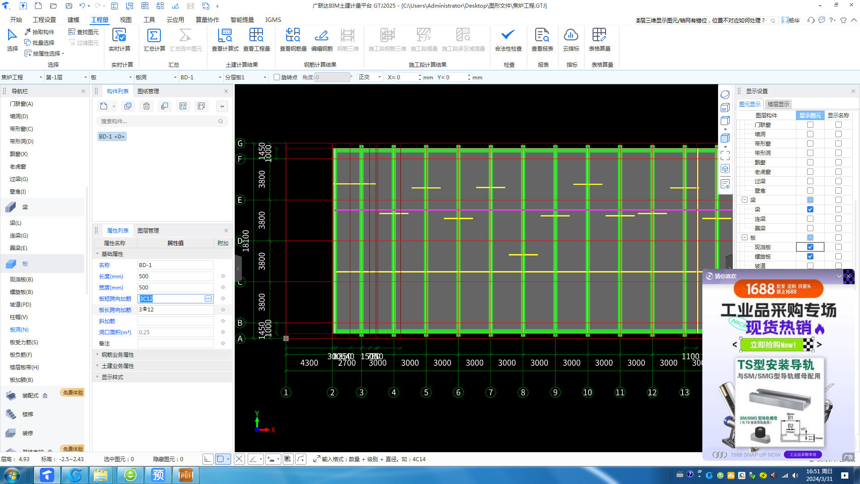Click ellipsis button in 板短跨向加筋 field

click(208, 298)
